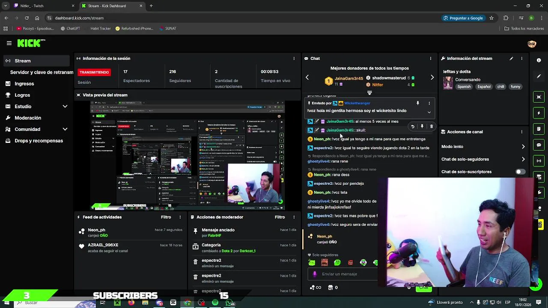Open the ChatGPT bookmark
This screenshot has height=308, width=548.
(x=70, y=29)
